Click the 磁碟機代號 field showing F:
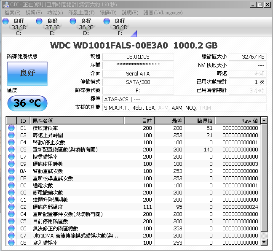Image resolution: width=273 pixels, height=251 pixels. [x=138, y=90]
